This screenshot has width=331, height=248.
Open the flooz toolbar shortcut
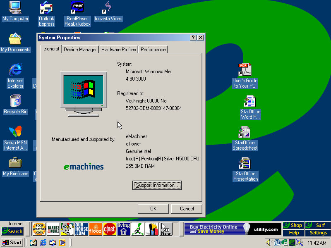[95, 229]
